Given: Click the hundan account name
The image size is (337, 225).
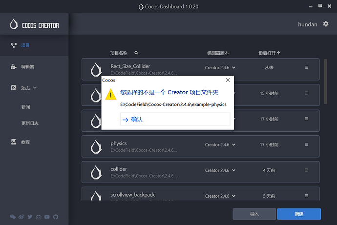Looking at the screenshot, I should click(x=308, y=24).
